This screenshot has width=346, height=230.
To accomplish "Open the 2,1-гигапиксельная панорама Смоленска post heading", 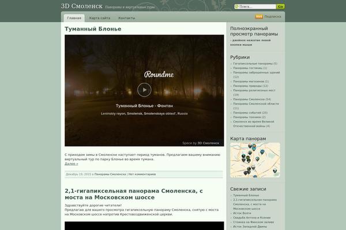I will click(134, 194).
